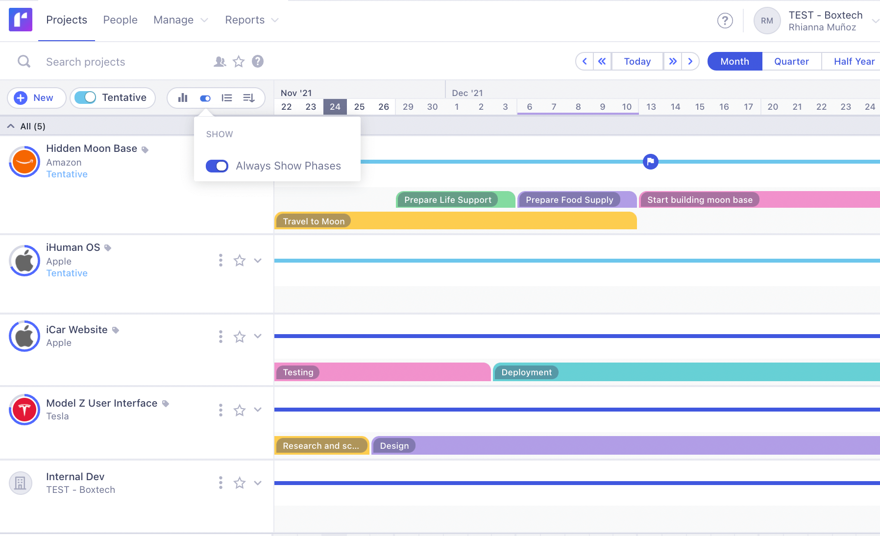
Task: Click the sort projects icon in the toolbar
Action: (x=249, y=97)
